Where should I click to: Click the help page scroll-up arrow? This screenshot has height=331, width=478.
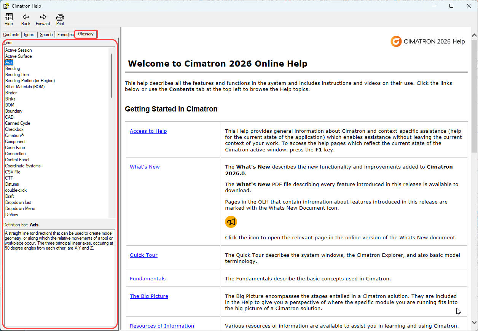[474, 35]
